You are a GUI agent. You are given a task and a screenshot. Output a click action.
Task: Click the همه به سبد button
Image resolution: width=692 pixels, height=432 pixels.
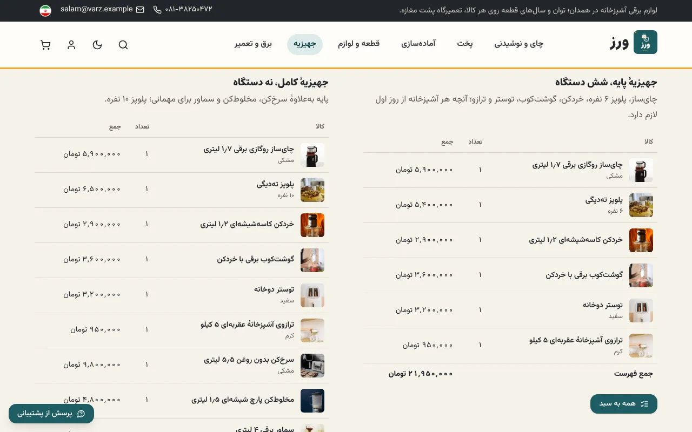(624, 404)
